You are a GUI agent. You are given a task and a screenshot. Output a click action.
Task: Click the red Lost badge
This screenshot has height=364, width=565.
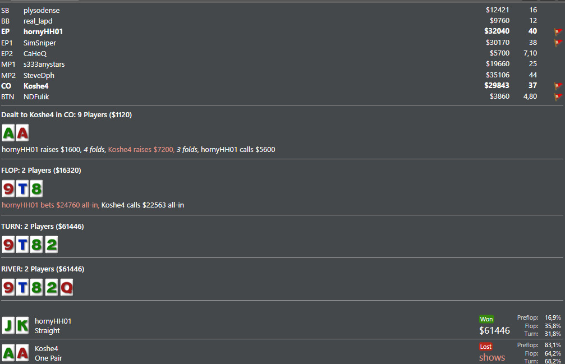point(485,347)
